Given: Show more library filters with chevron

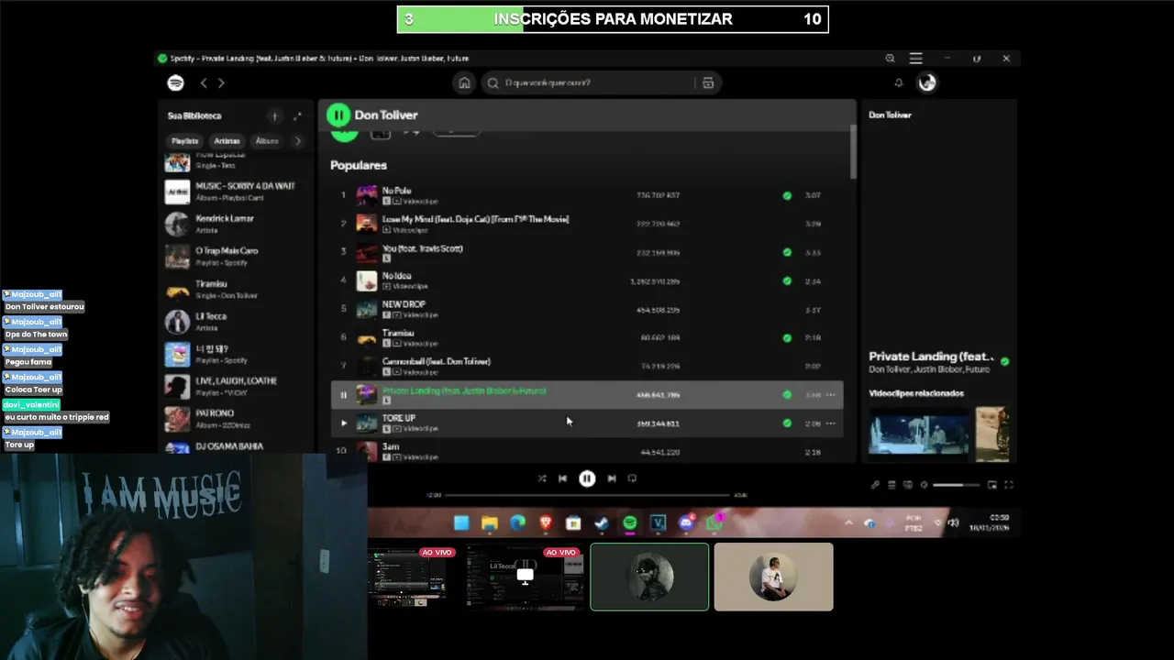Looking at the screenshot, I should (x=297, y=141).
